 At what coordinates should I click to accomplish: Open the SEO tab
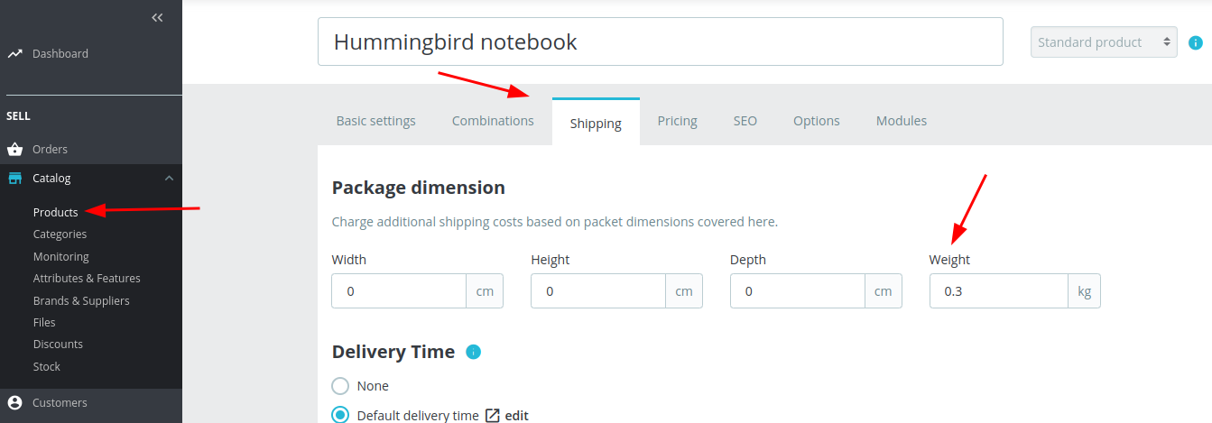click(745, 121)
